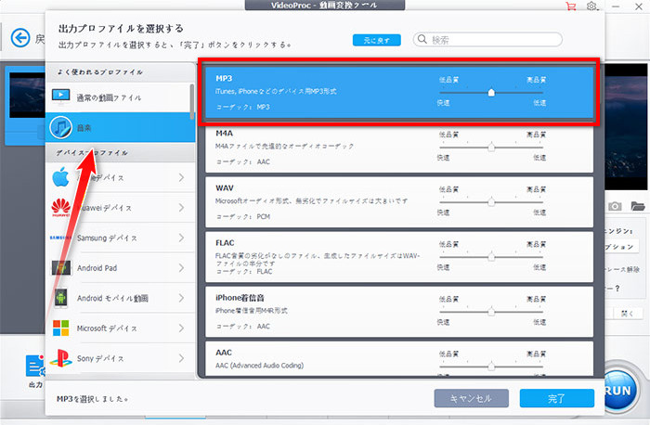
Task: Click the monitor icon for 通常の動画ファイル
Action: click(x=61, y=97)
